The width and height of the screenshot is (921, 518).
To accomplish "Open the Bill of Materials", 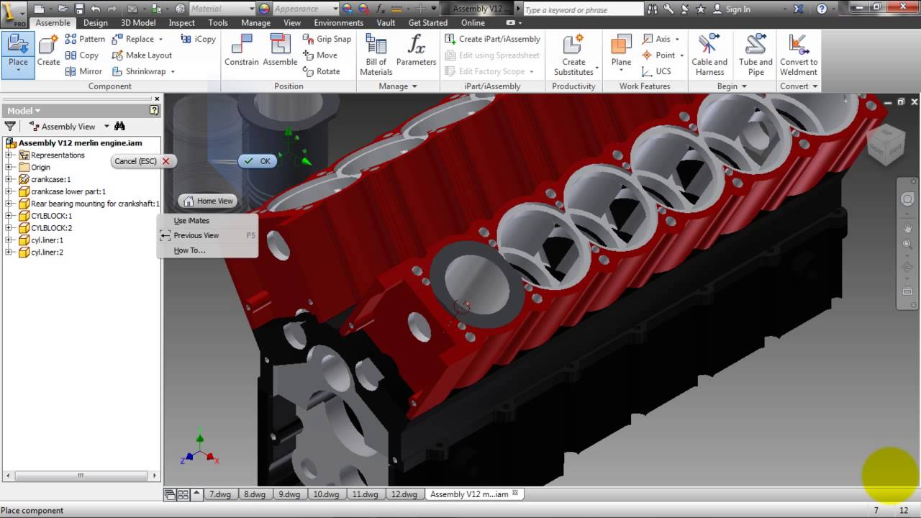I will click(376, 55).
